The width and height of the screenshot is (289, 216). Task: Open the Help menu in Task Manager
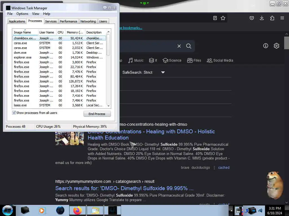click(x=47, y=14)
